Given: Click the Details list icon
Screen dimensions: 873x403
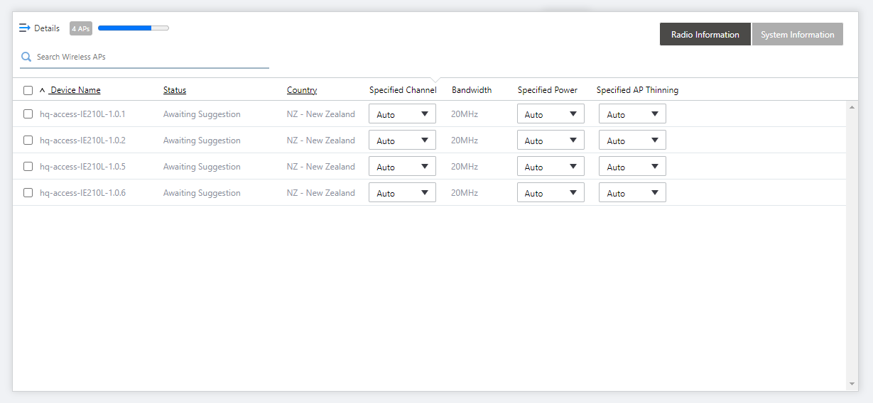Looking at the screenshot, I should coord(24,28).
